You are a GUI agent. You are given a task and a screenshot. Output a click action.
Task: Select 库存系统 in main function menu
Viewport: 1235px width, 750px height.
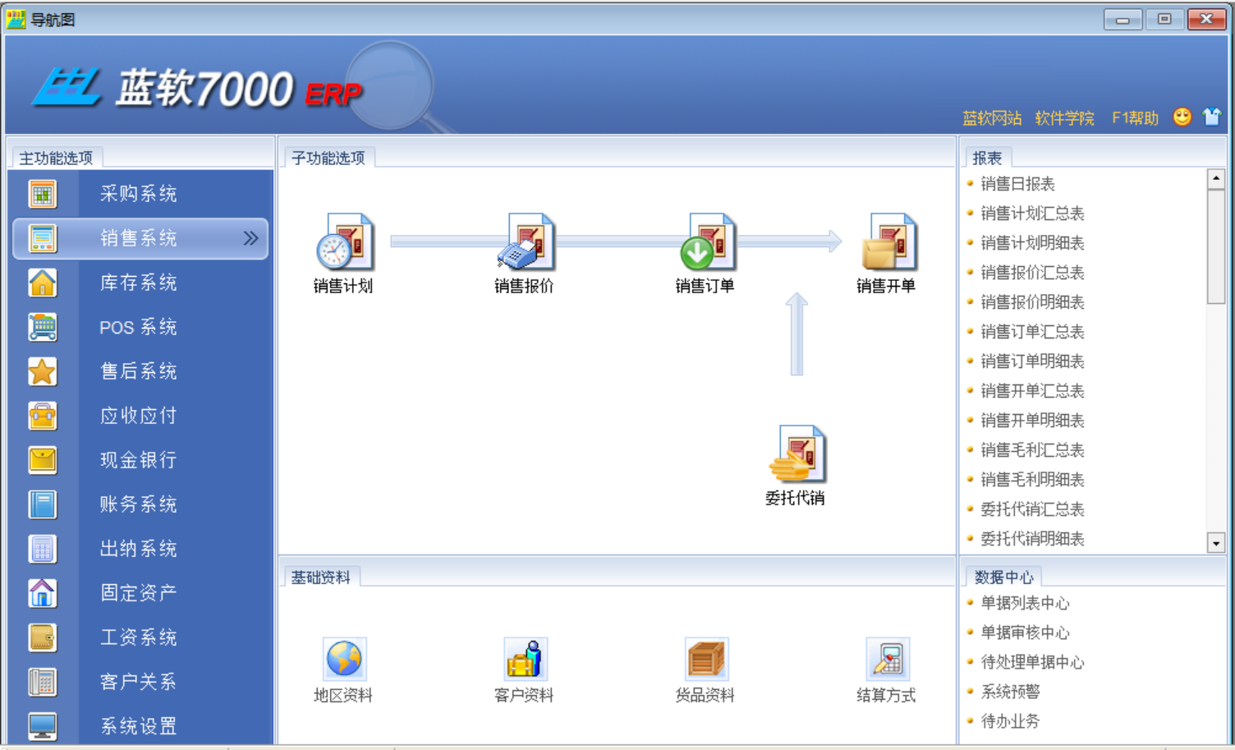(138, 283)
